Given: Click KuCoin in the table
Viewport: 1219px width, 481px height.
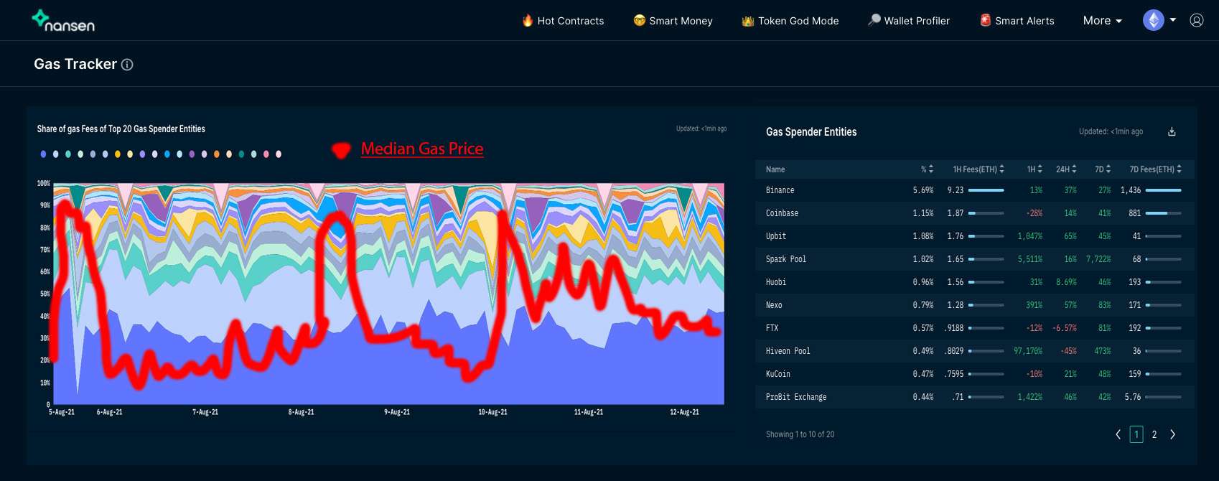Looking at the screenshot, I should point(777,374).
